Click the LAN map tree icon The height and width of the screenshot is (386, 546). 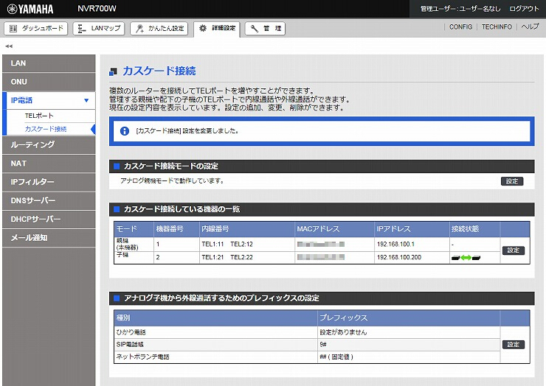point(82,29)
